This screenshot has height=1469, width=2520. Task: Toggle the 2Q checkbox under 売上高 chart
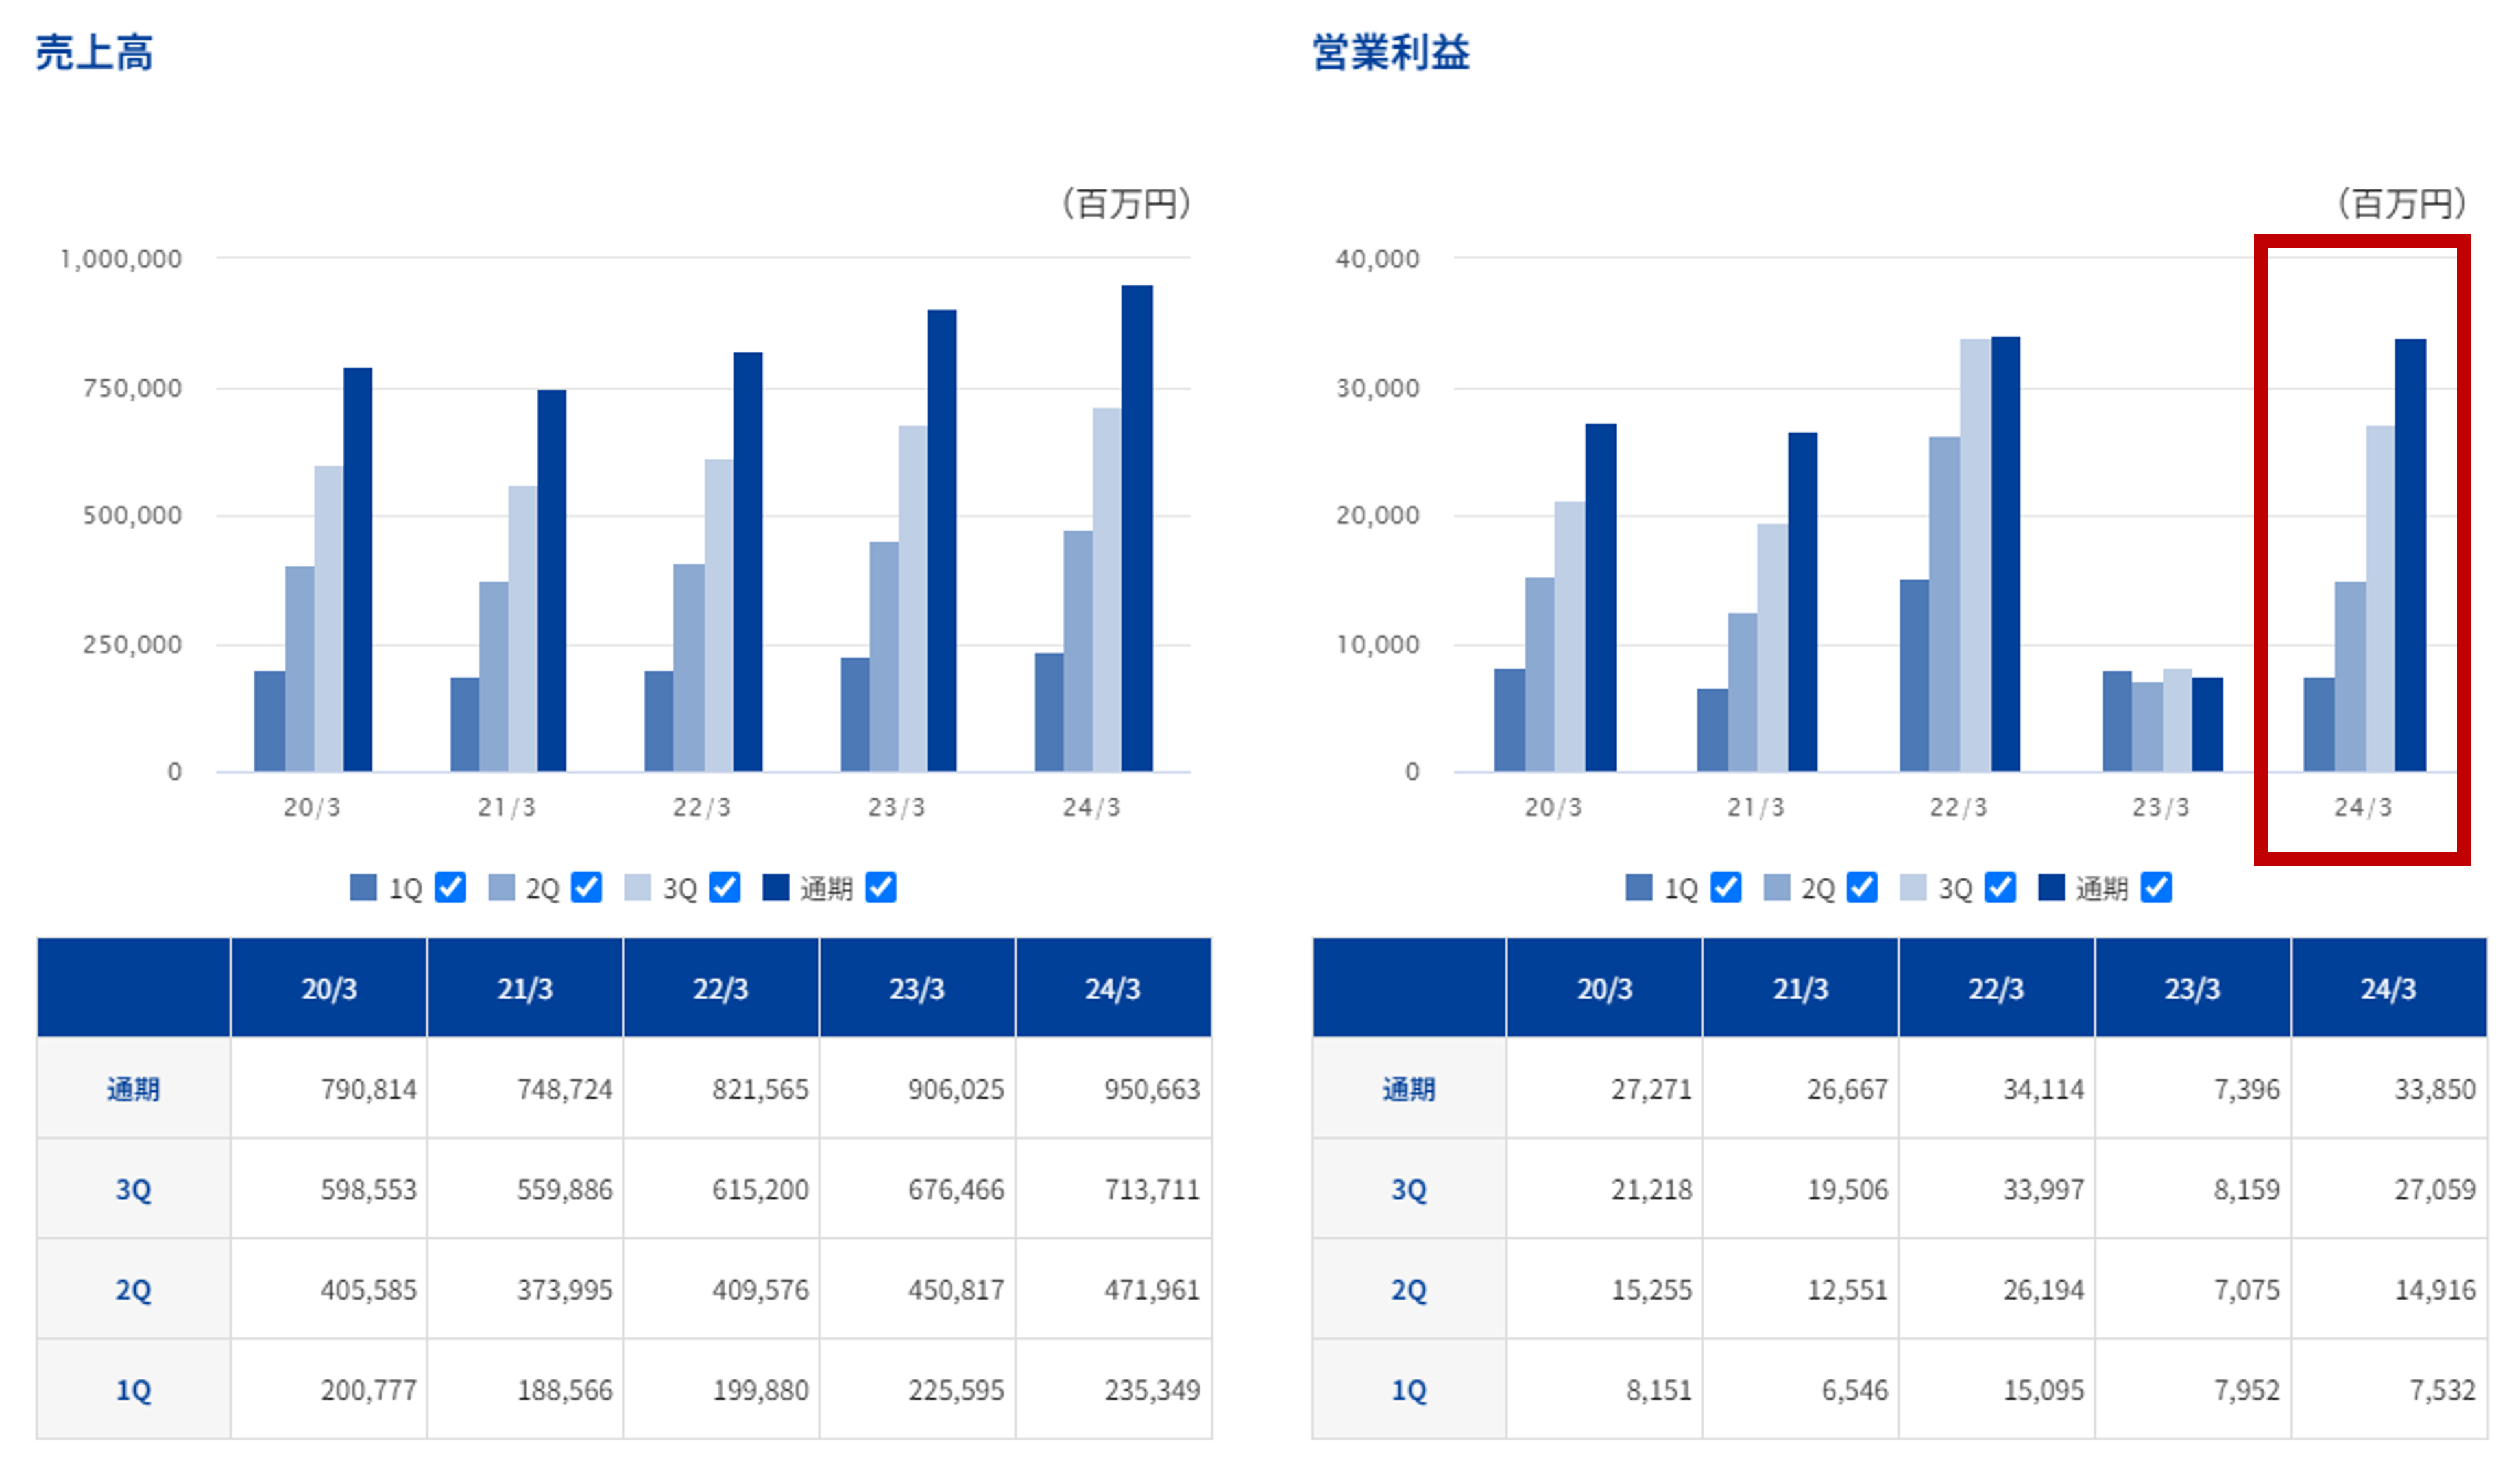tap(587, 887)
